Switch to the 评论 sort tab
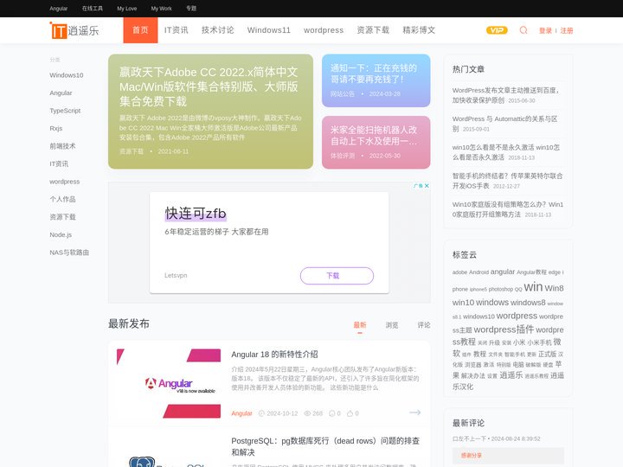Screen dimensions: 623x467 click(x=424, y=325)
